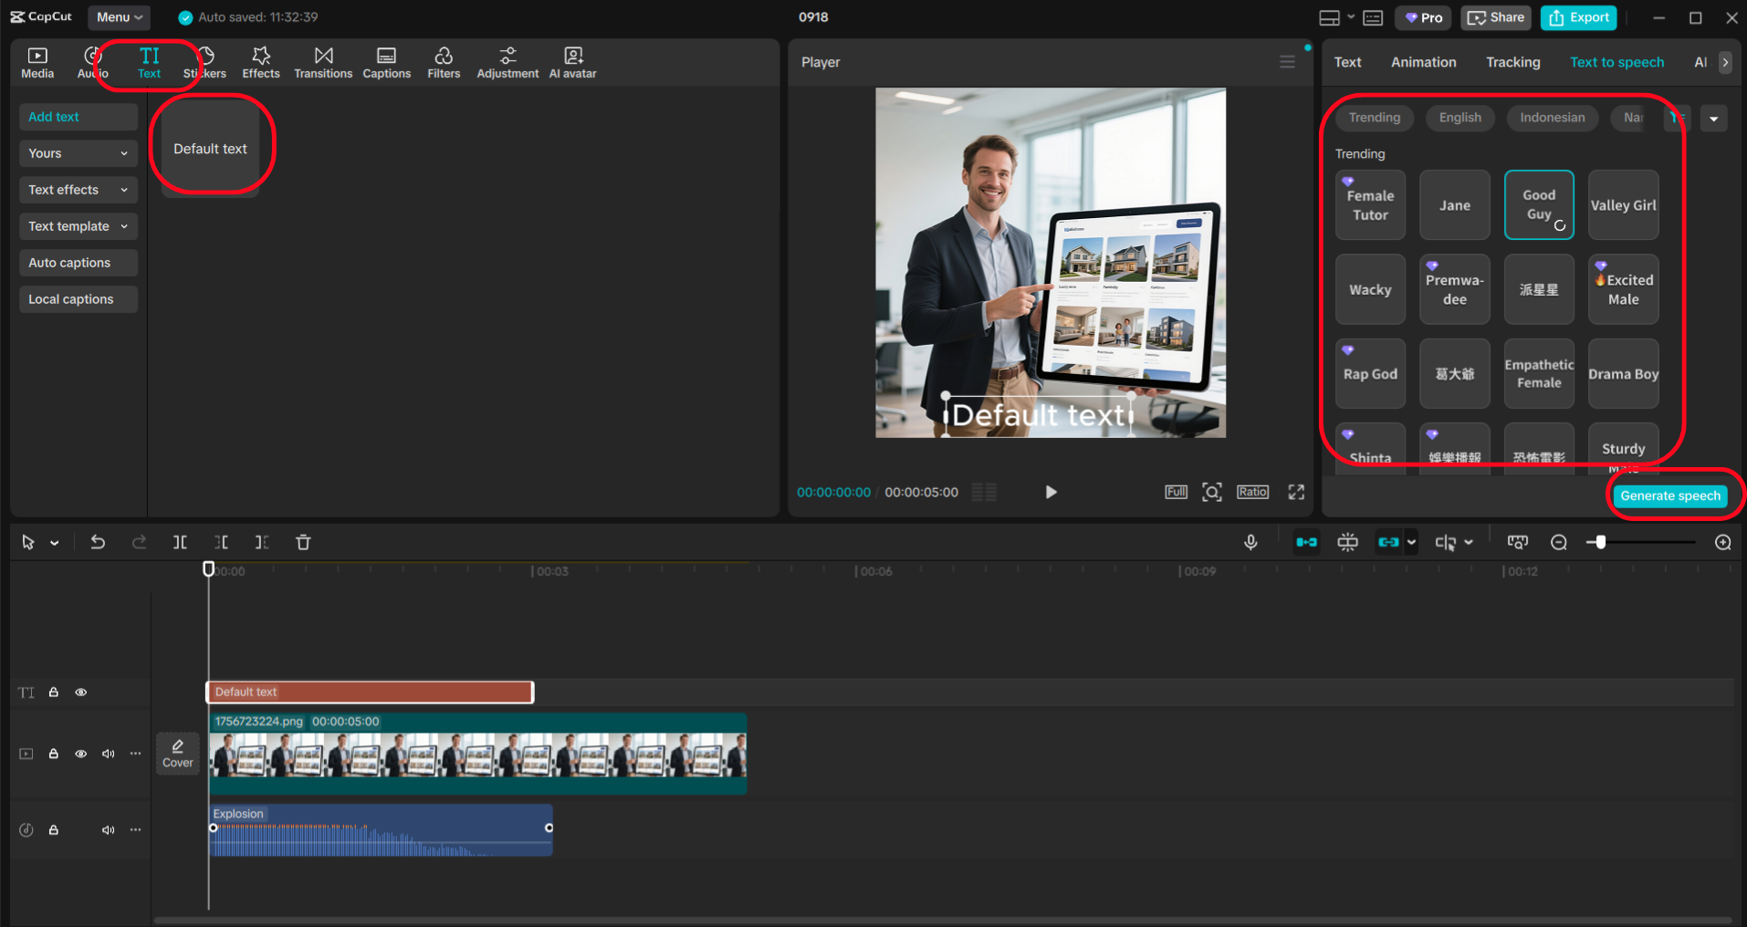Select the AI avatar panel icon
Image resolution: width=1747 pixels, height=927 pixels.
tap(572, 62)
